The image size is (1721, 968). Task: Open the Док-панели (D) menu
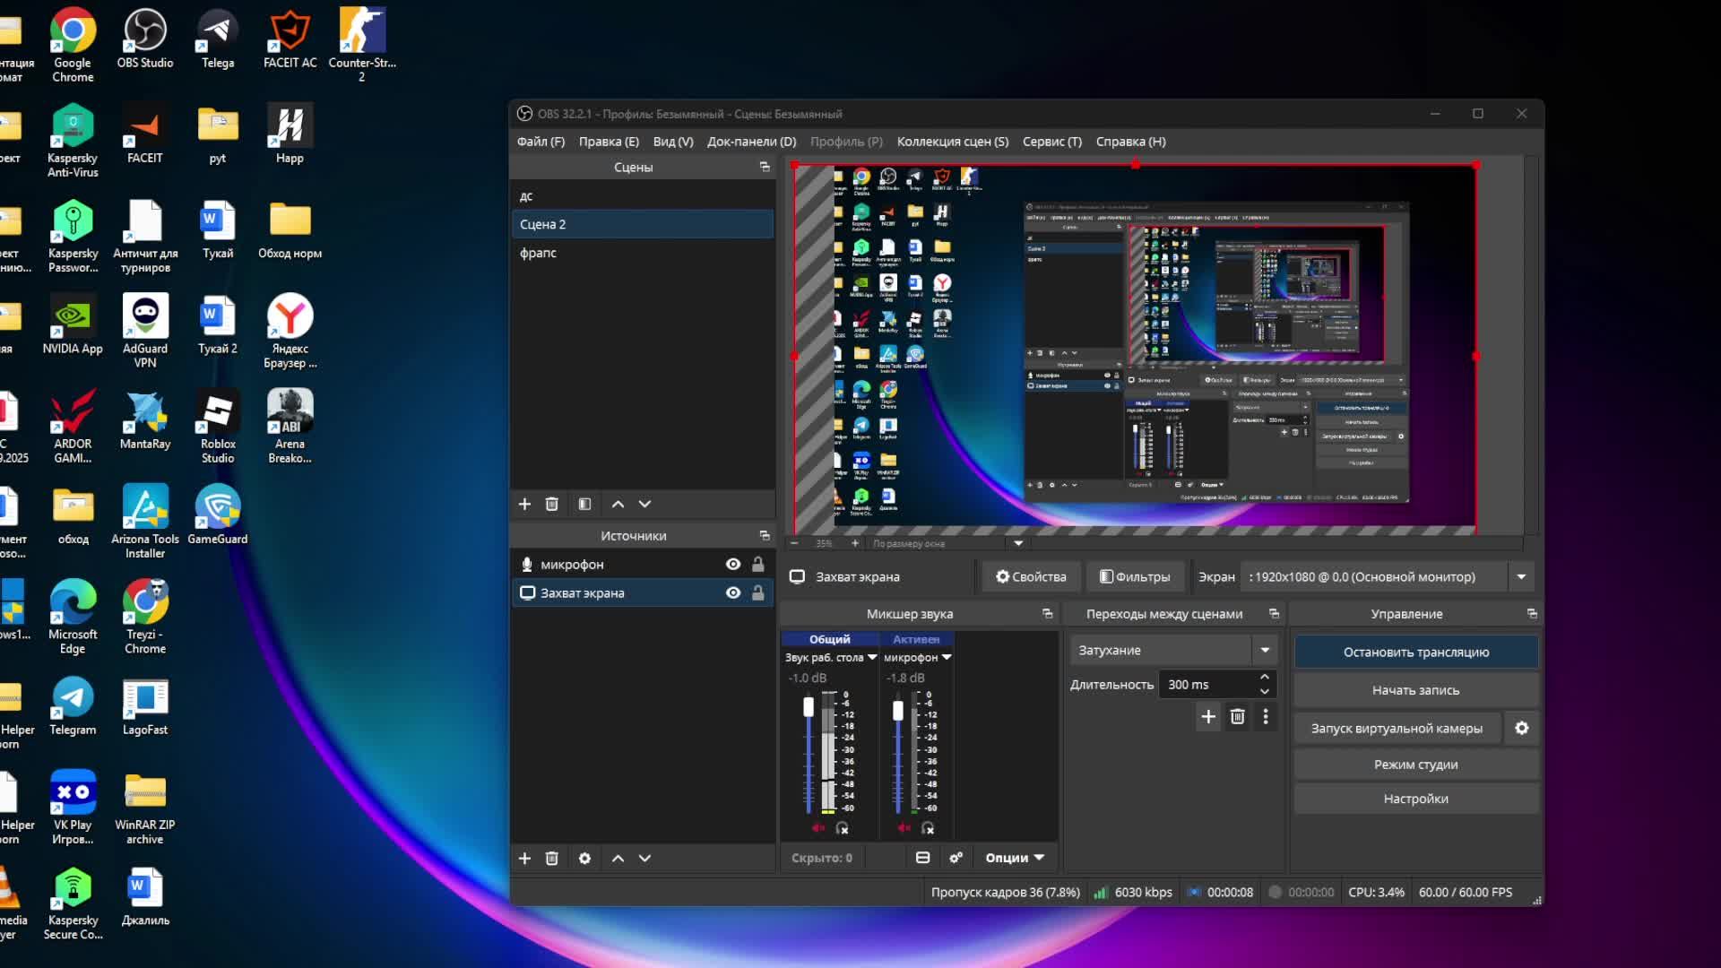(x=751, y=142)
